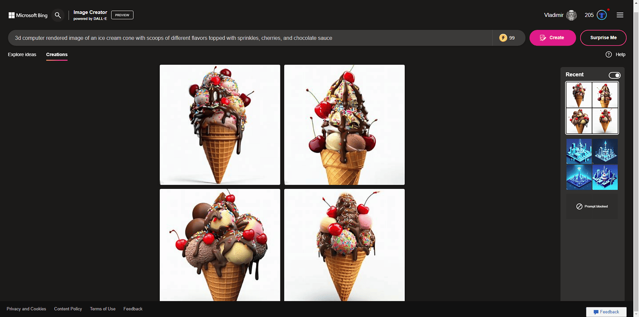The image size is (639, 317).
Task: Open Bing search with the magnifier icon
Action: pyautogui.click(x=58, y=15)
